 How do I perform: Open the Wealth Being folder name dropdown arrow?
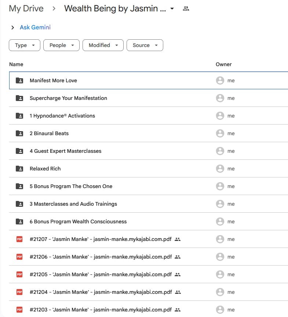pyautogui.click(x=172, y=9)
